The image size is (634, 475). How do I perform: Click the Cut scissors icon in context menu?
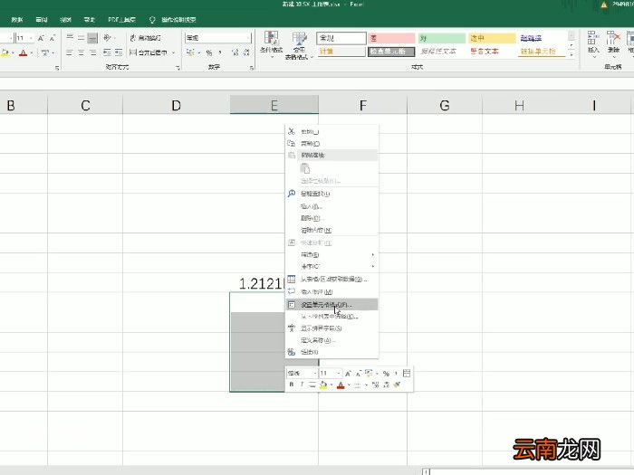tap(291, 131)
